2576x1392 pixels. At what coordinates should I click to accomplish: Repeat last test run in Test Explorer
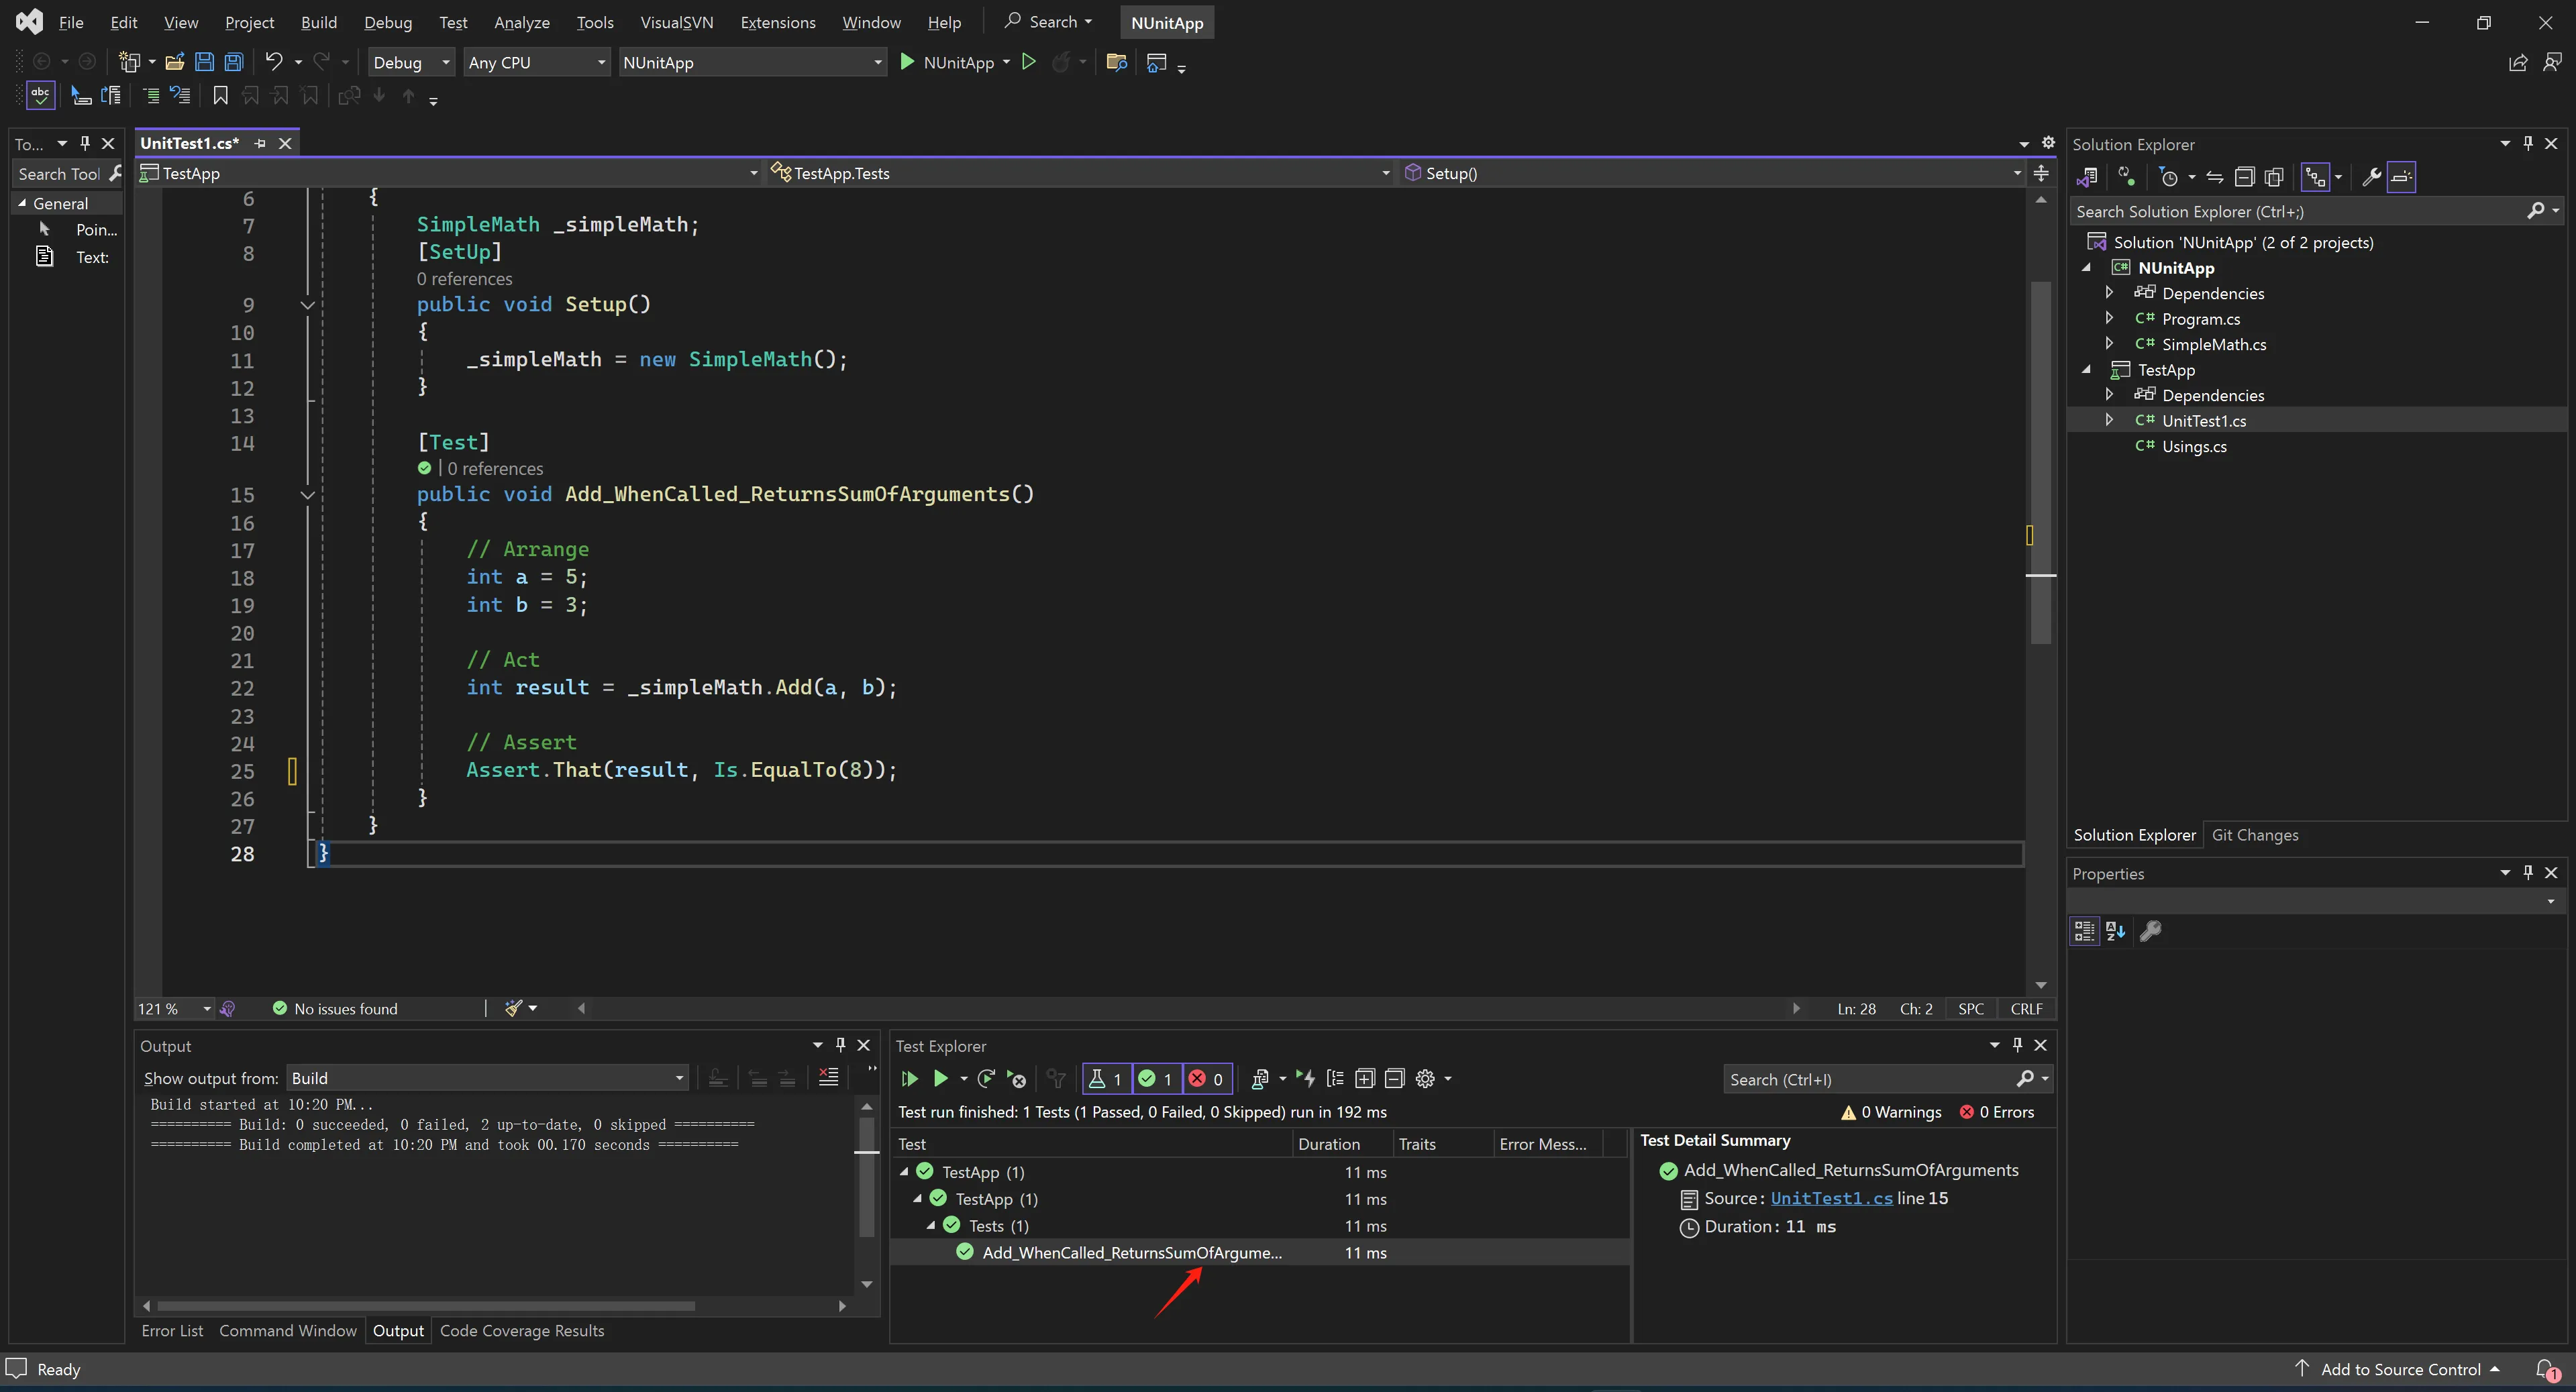coord(986,1079)
